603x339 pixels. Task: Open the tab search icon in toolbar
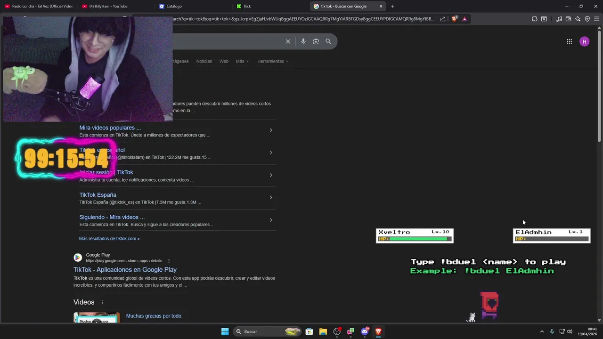click(x=544, y=19)
